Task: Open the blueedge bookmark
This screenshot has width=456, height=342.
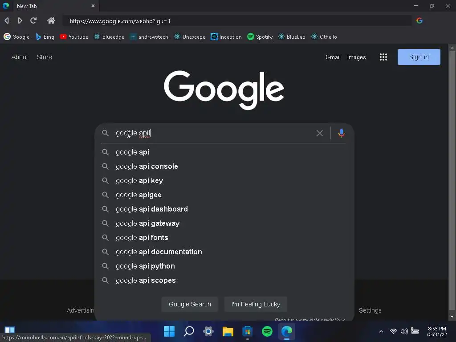Action: (109, 37)
